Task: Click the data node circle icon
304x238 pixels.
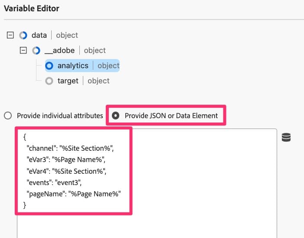Action: (23, 36)
